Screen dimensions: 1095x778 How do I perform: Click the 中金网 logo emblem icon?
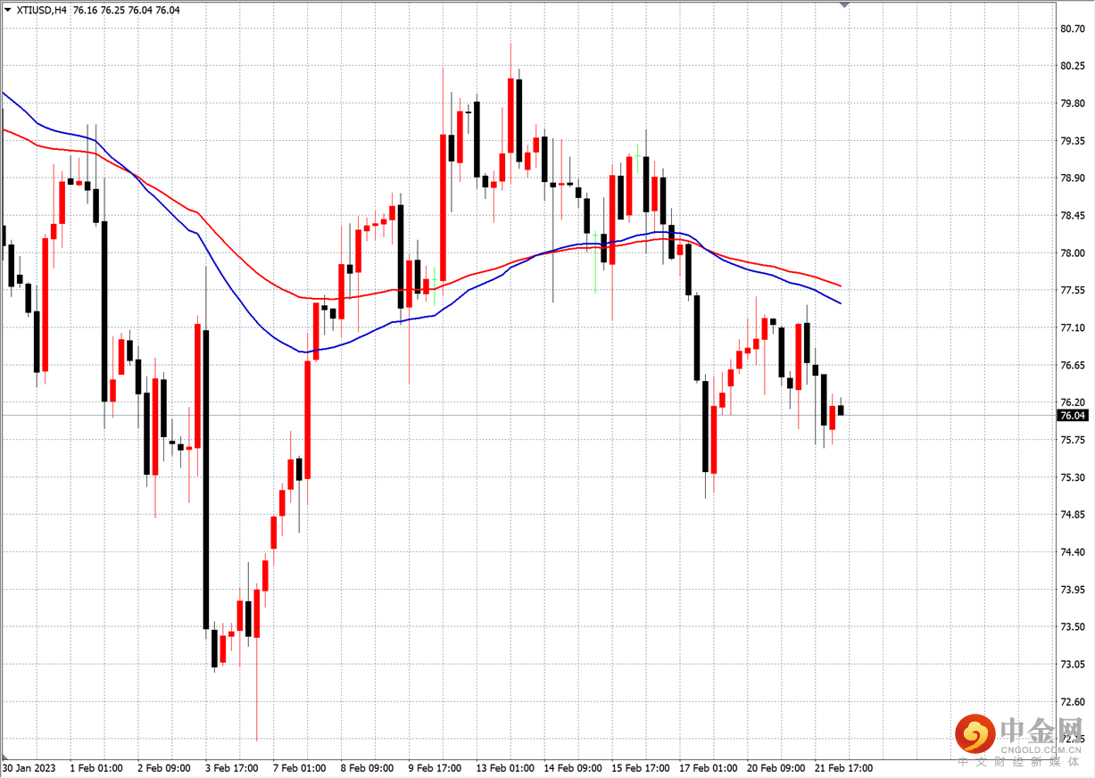click(975, 734)
